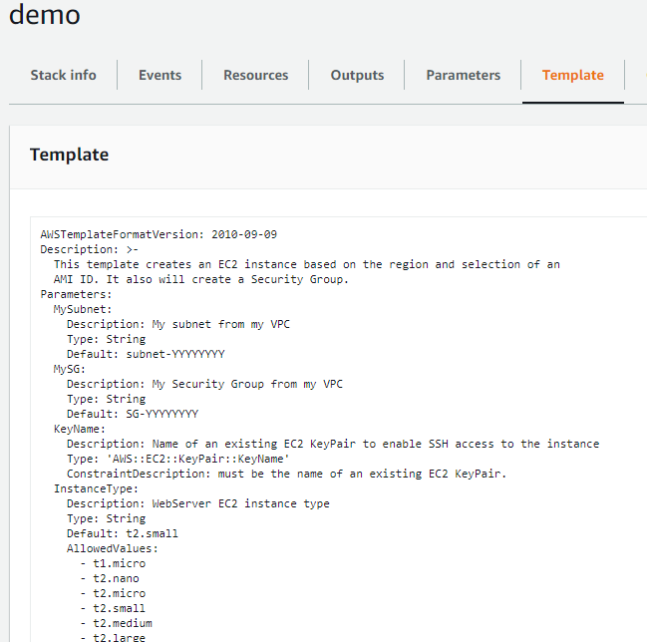647x642 pixels.
Task: Switch to the Events tab
Action: point(160,75)
